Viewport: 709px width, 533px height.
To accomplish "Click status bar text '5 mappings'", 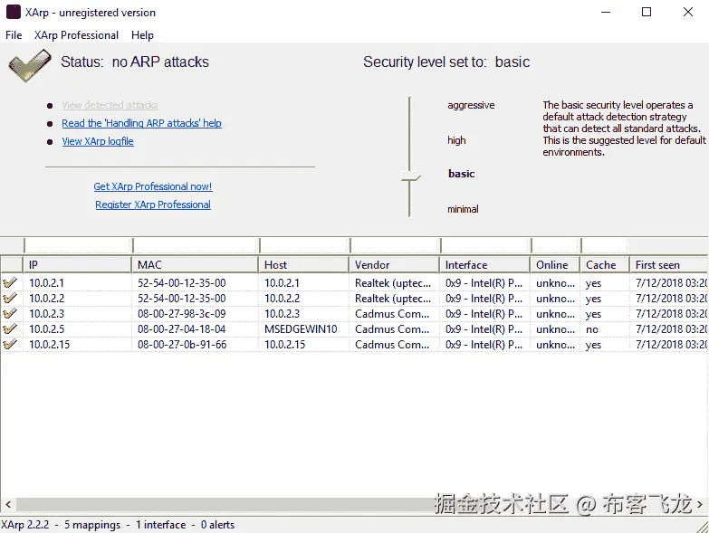I will click(x=92, y=525).
